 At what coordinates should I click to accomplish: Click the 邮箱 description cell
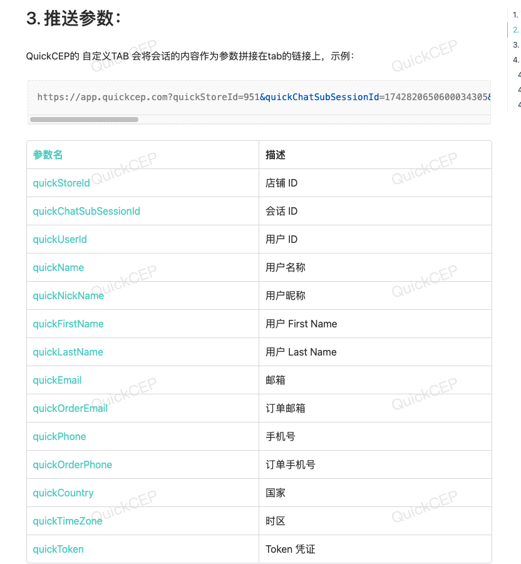(375, 380)
